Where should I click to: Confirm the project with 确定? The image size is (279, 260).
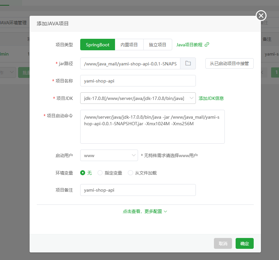pyautogui.click(x=244, y=243)
